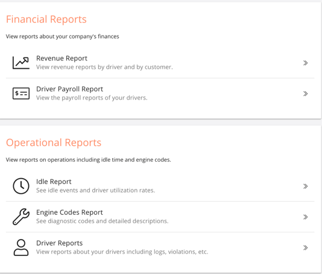Viewport: 322px width, 274px height.
Task: Open Idle Report using chevron arrow
Action: [305, 186]
